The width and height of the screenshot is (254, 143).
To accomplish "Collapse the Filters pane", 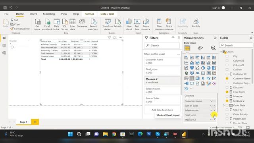I will pyautogui.click(x=179, y=38).
